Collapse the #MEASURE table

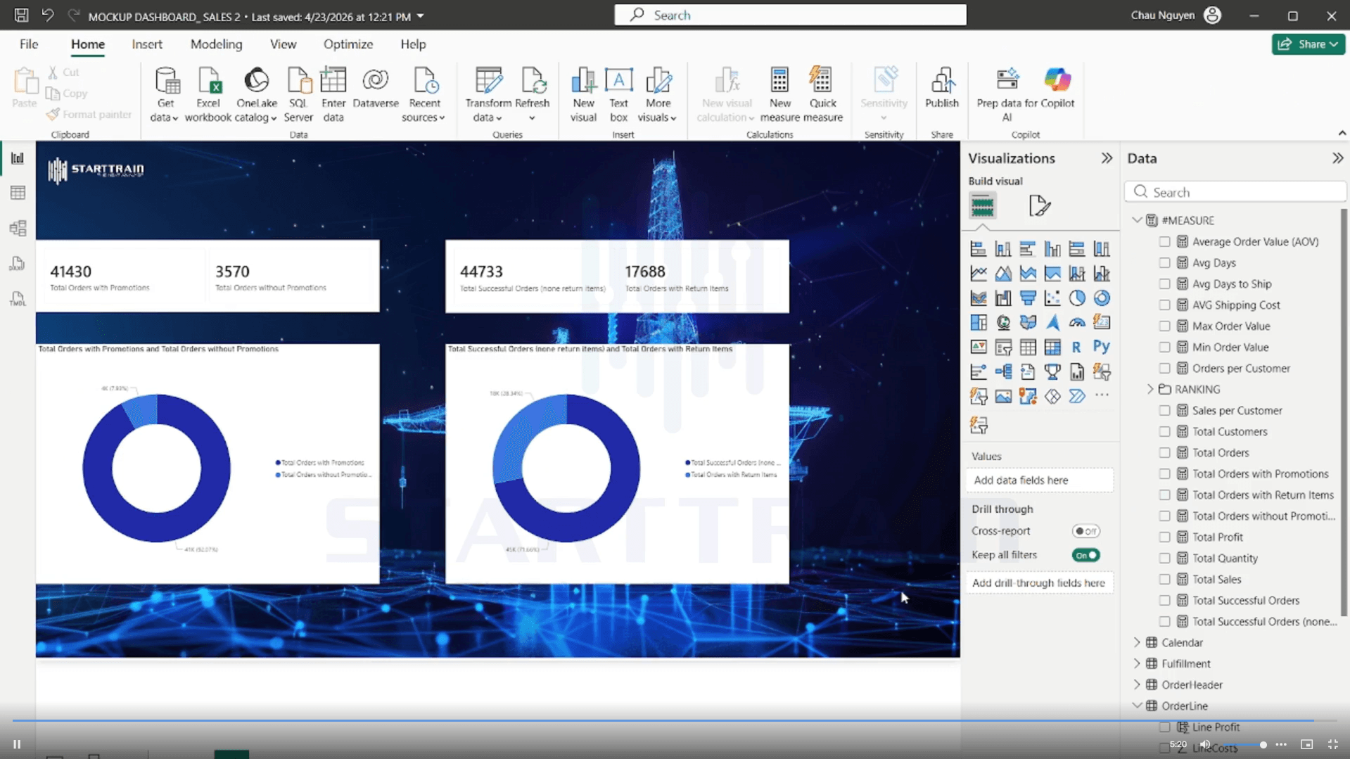[1137, 220]
